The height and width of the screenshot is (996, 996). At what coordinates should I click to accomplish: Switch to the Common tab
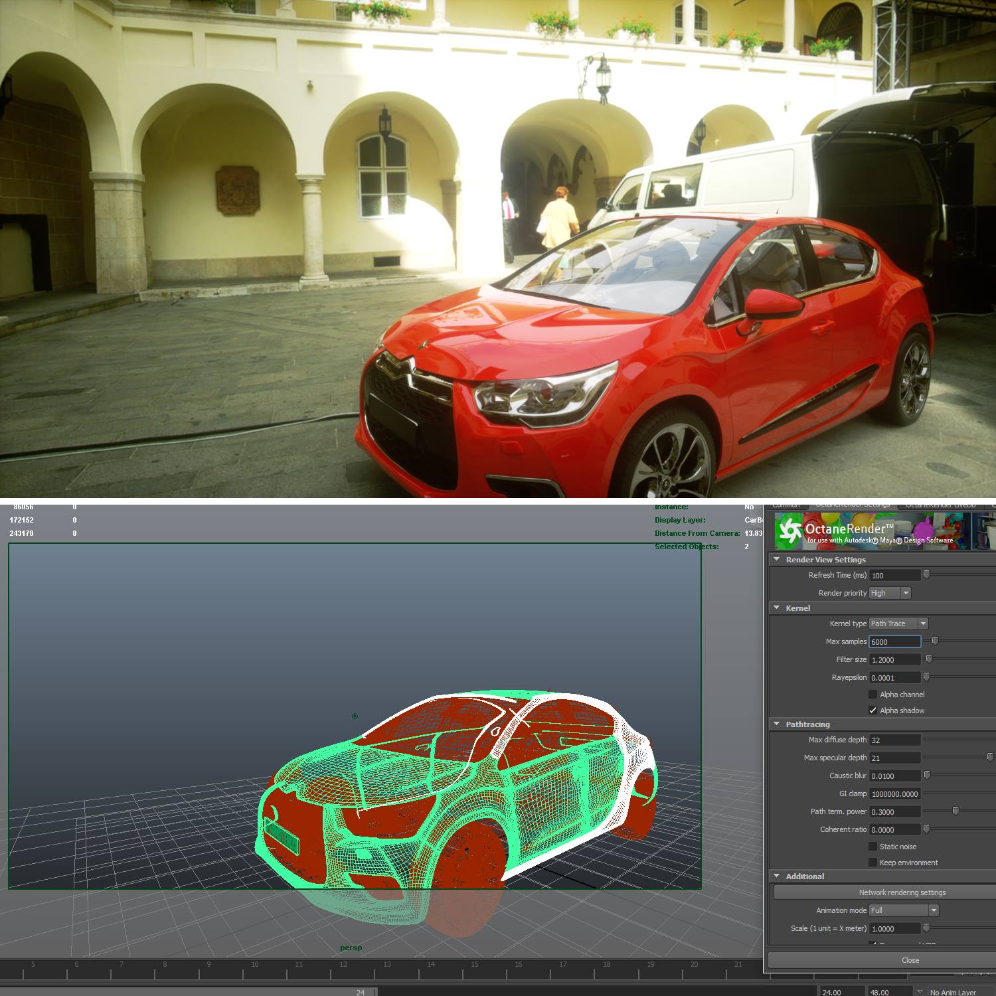pyautogui.click(x=786, y=506)
